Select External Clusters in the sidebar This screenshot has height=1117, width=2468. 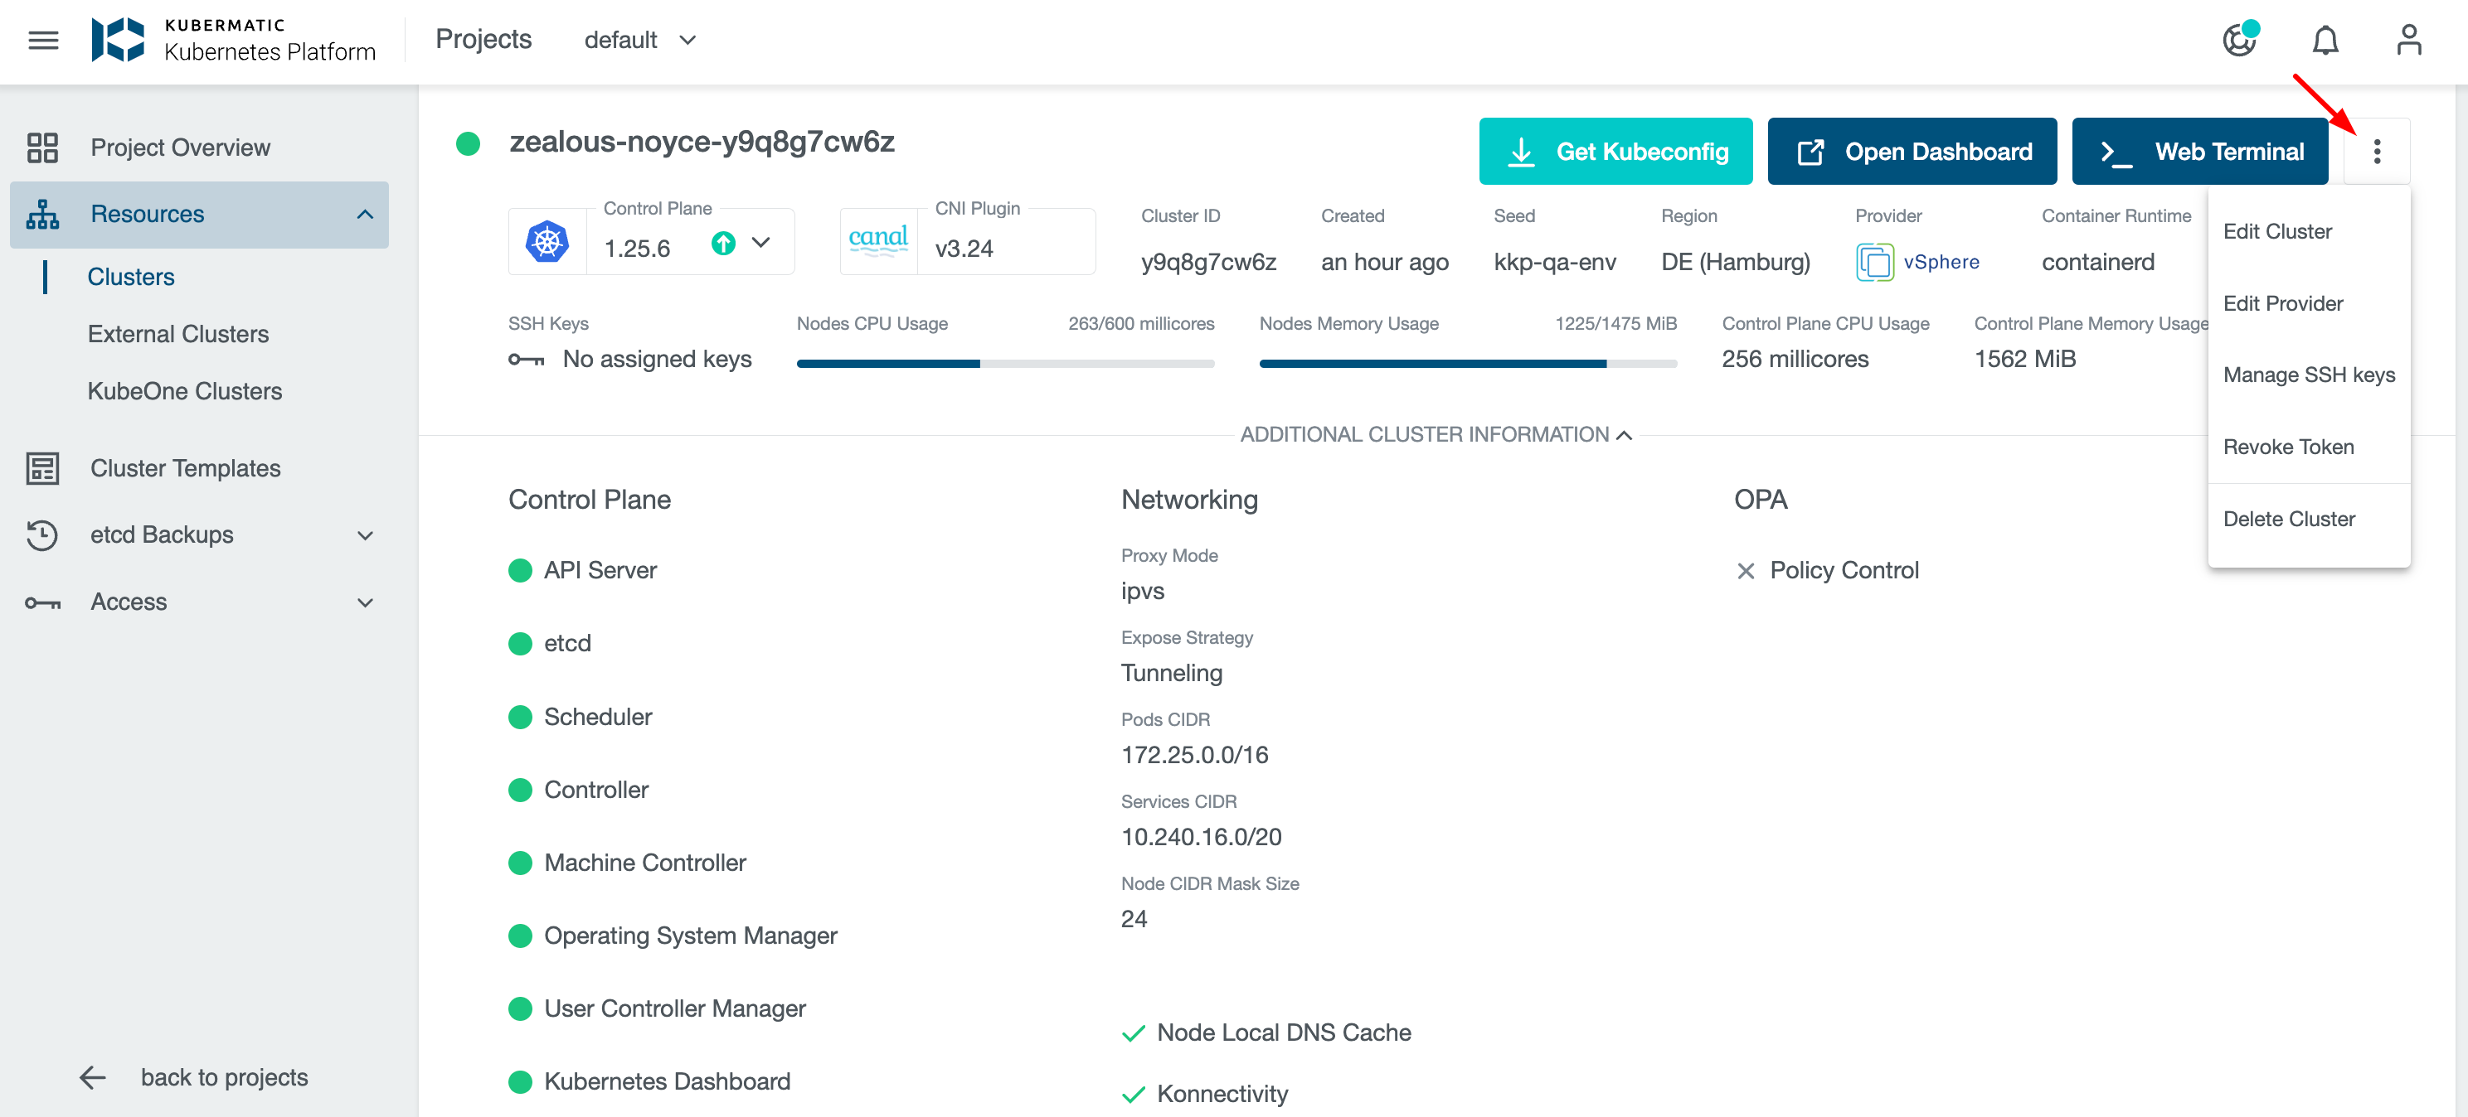178,333
